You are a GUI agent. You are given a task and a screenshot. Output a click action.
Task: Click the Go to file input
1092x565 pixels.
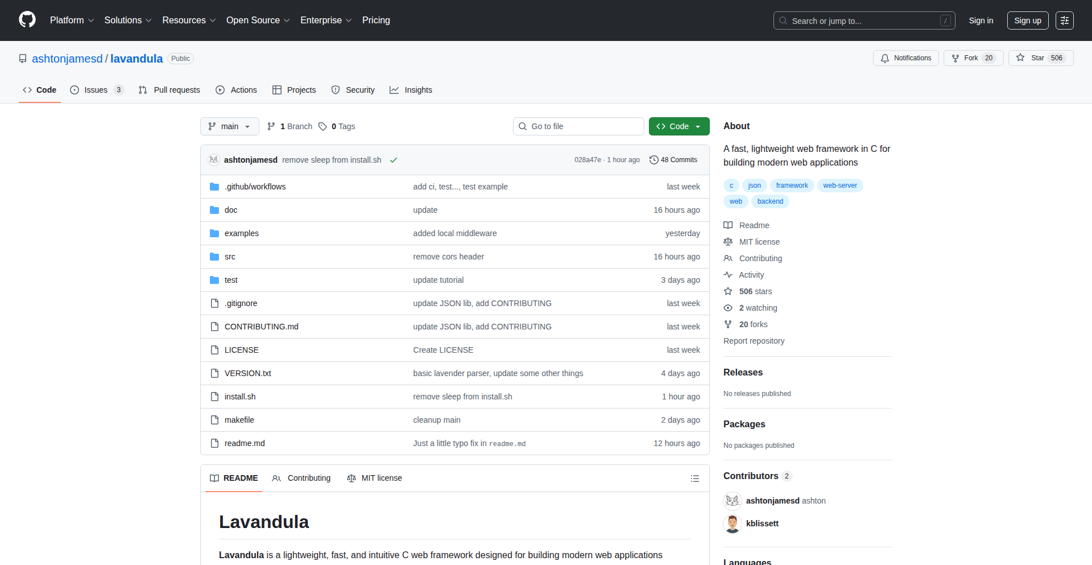click(x=578, y=126)
